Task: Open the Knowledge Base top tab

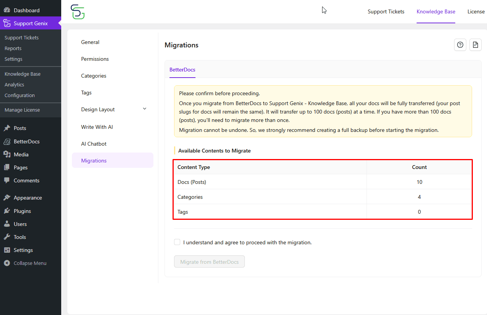Action: [x=436, y=11]
